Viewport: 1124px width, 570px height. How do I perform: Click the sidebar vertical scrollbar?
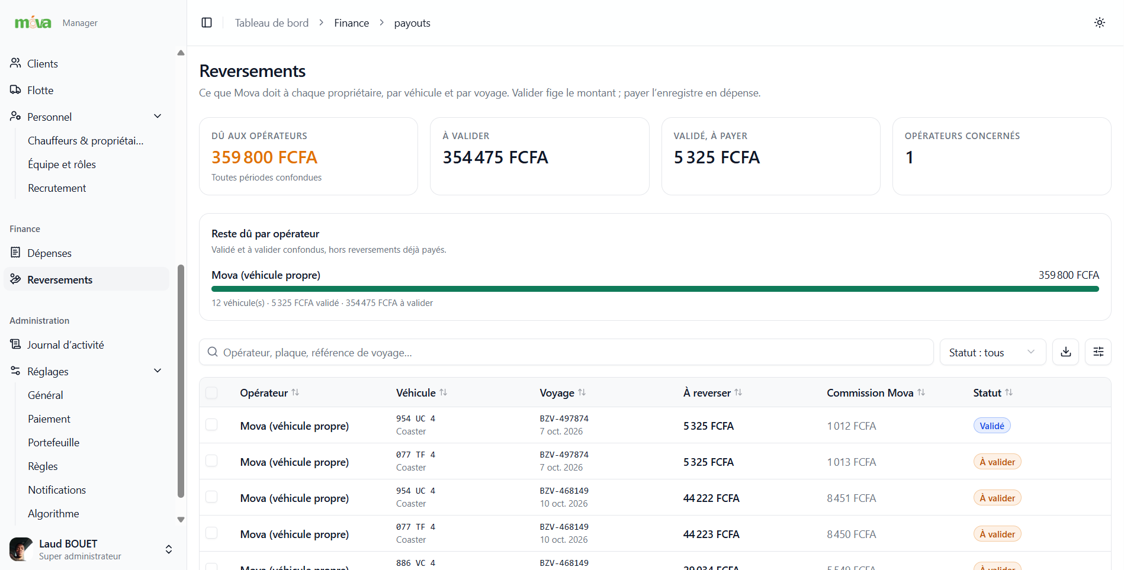click(x=181, y=381)
